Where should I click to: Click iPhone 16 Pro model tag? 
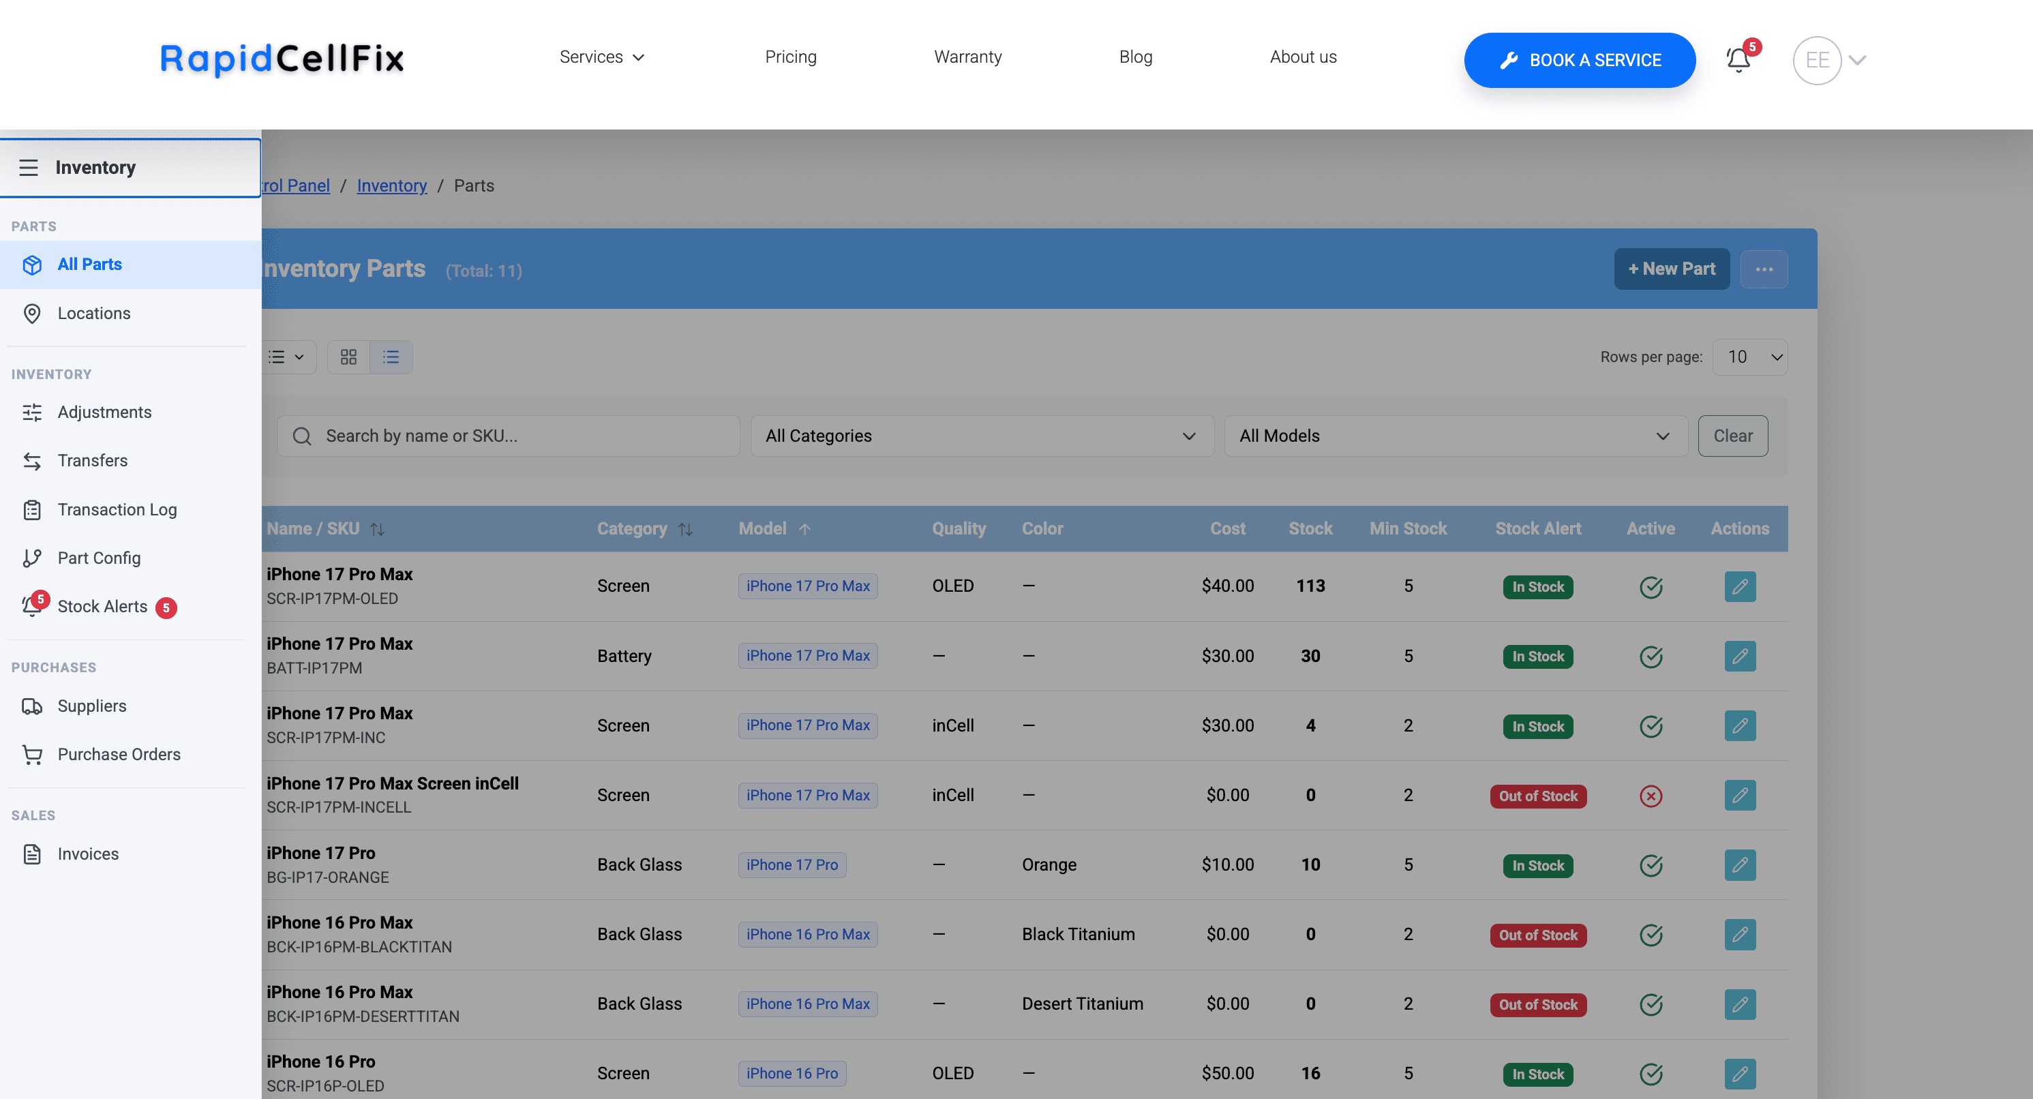[x=792, y=1074]
